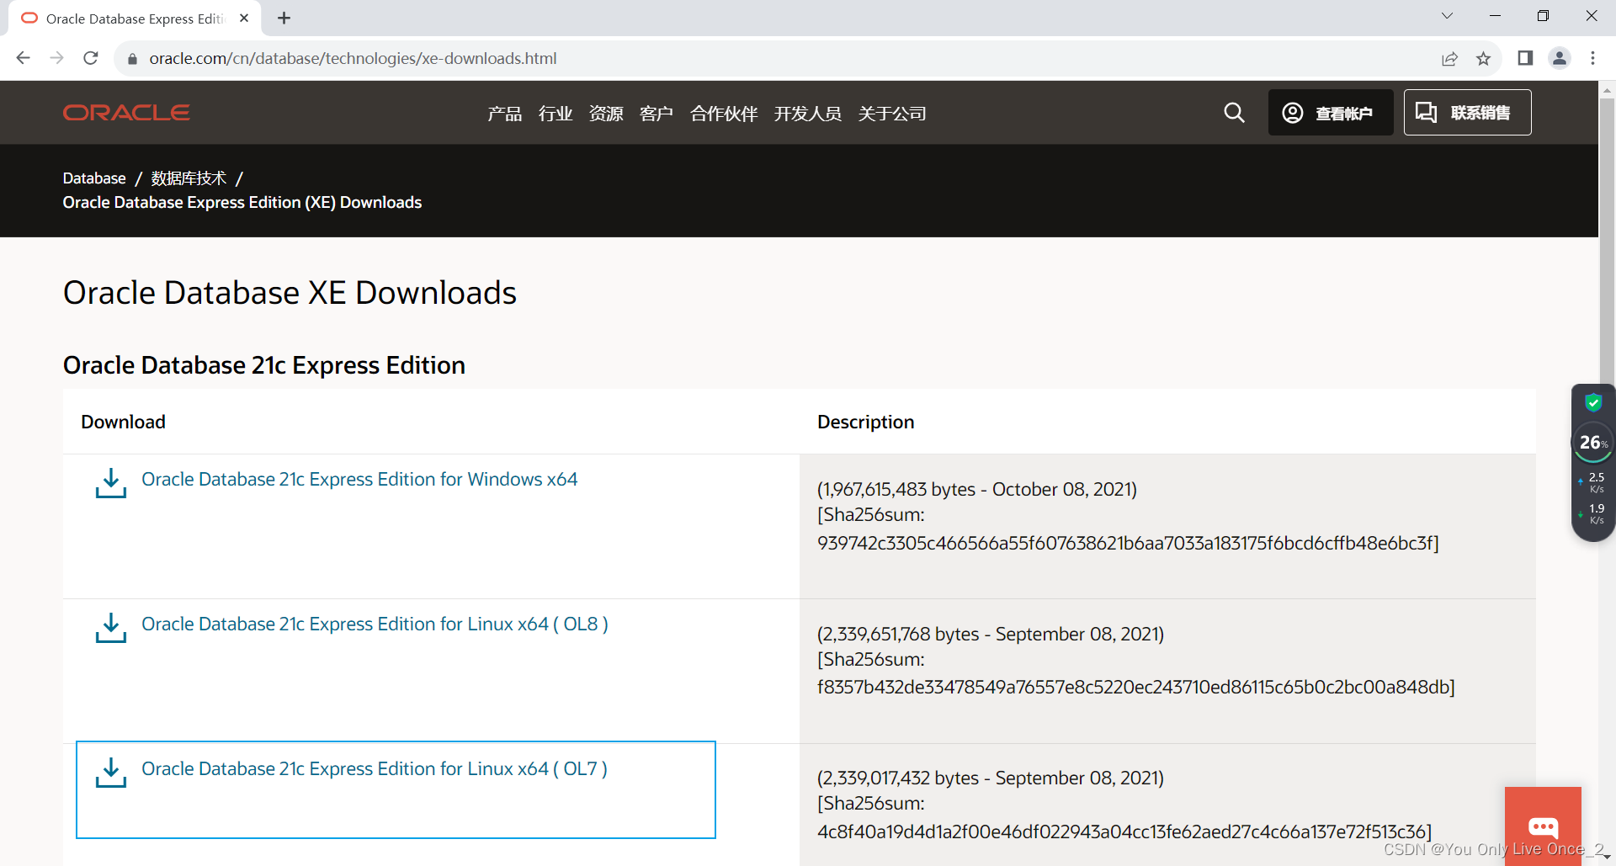This screenshot has width=1616, height=866.
Task: Click breadcrumb "Oracle Database Express Edition (XE) Downloads"
Action: click(242, 203)
